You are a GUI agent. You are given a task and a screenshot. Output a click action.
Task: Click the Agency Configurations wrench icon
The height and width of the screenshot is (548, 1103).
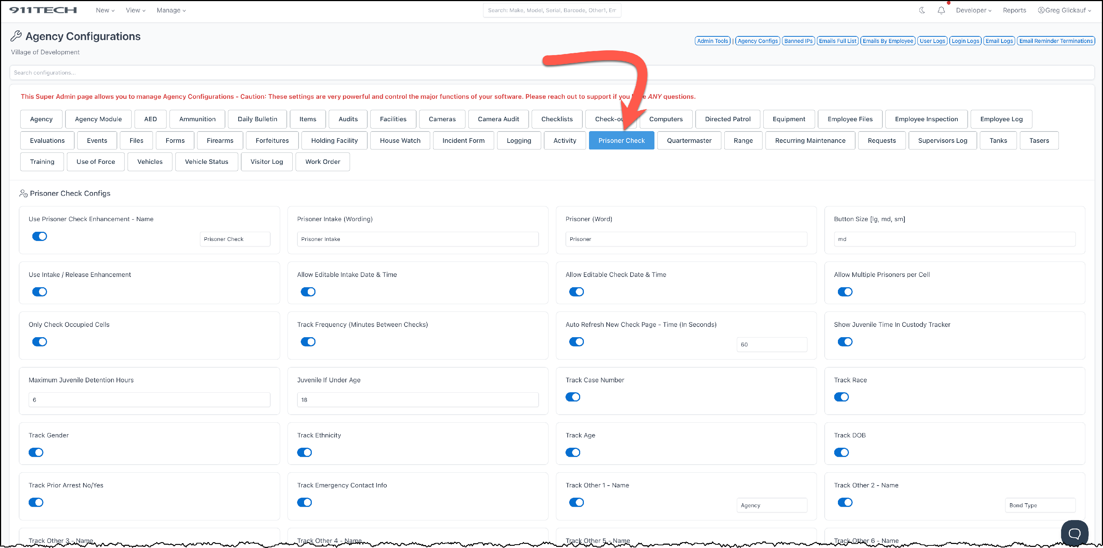16,36
